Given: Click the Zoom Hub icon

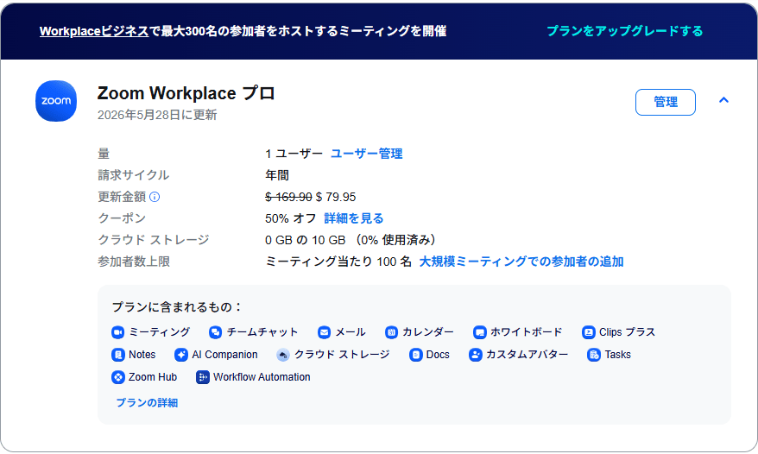Looking at the screenshot, I should pyautogui.click(x=118, y=377).
